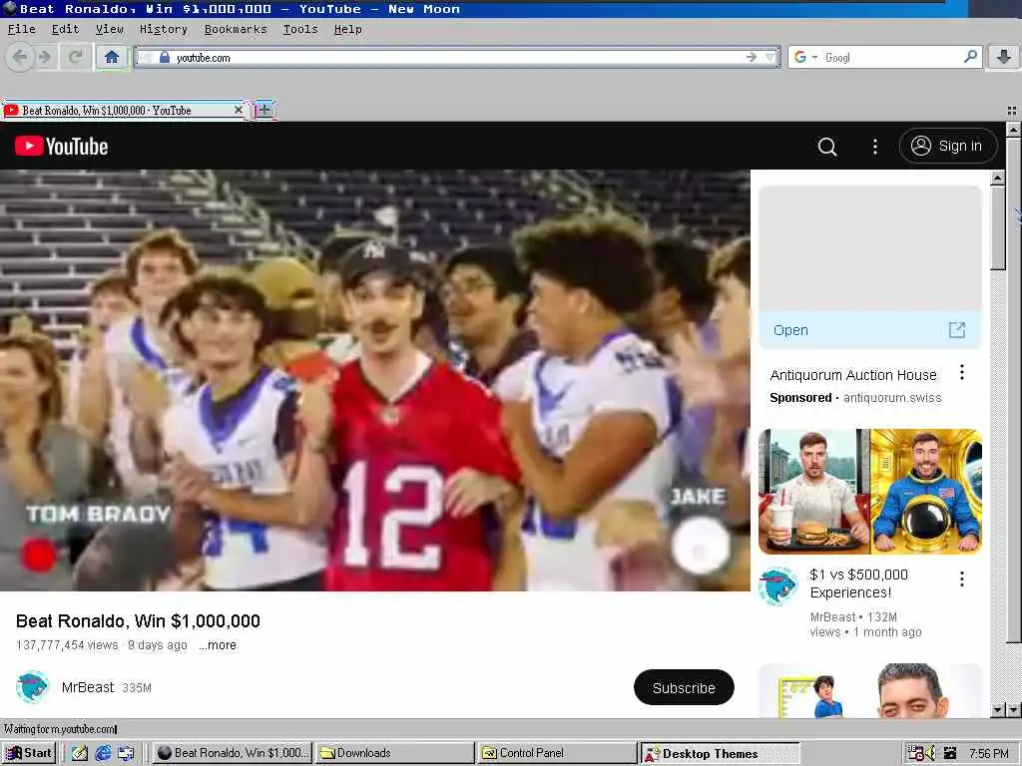Open the partially visible third recommended thumbnail
The image size is (1022, 766).
pos(870,690)
